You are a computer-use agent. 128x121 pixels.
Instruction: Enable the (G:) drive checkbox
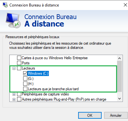[25, 79]
